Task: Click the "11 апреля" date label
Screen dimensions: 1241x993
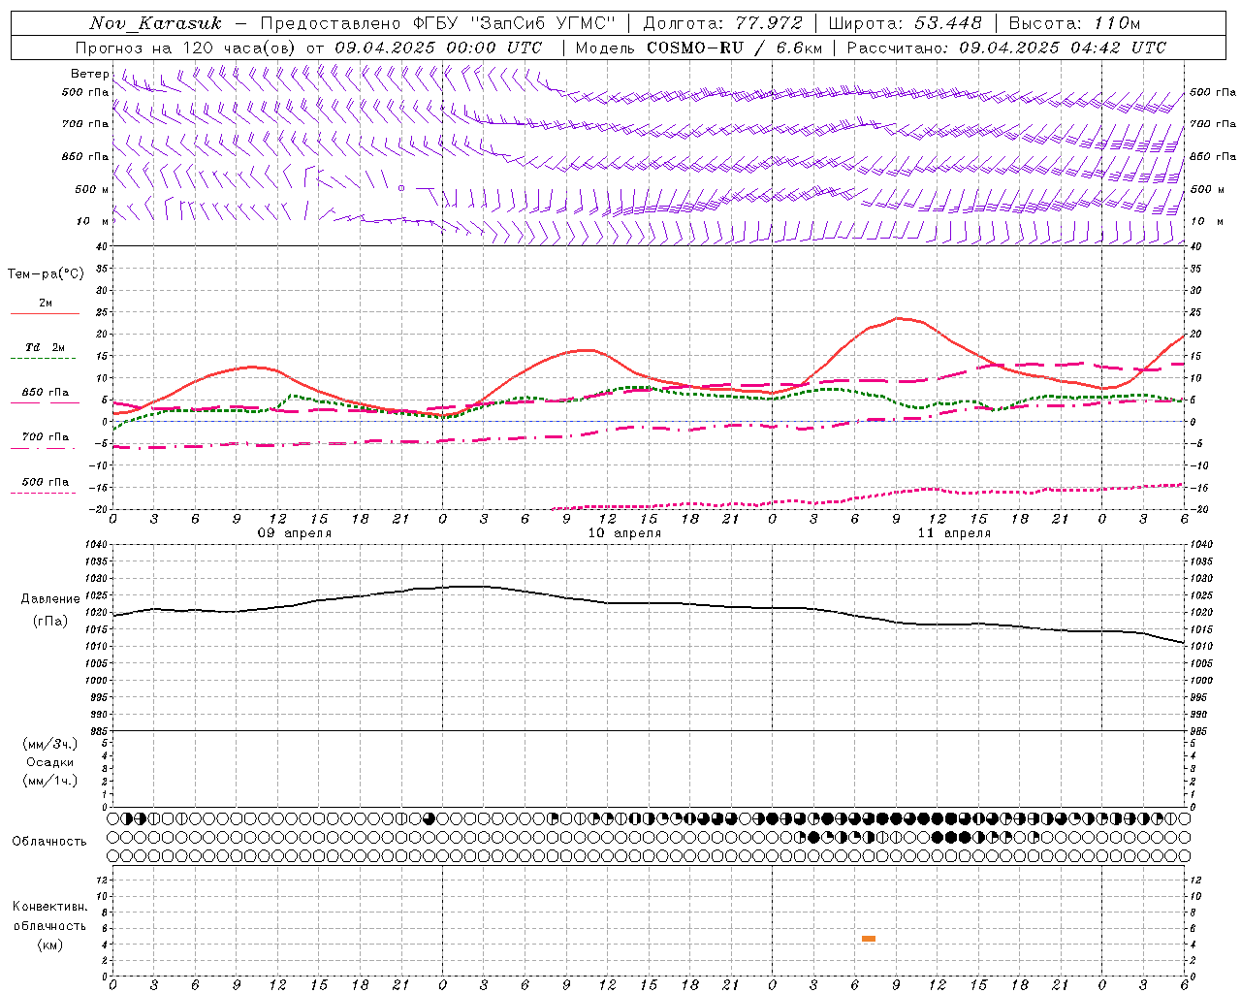Action: pos(954,533)
